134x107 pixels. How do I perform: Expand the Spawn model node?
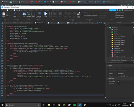(x=110, y=55)
